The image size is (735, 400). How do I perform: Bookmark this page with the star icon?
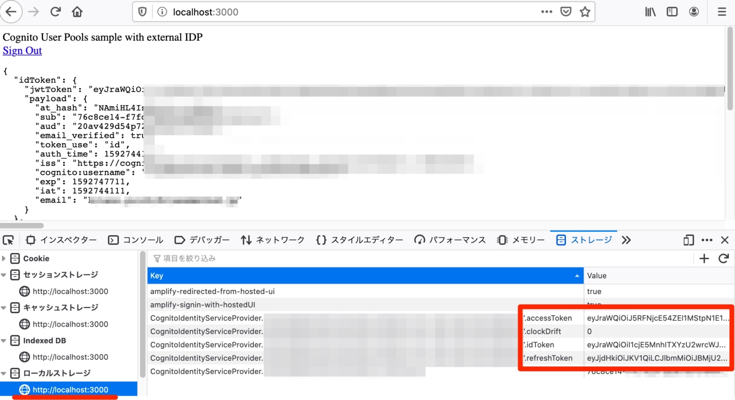click(585, 12)
